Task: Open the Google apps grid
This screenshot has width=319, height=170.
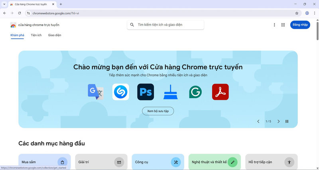Action: coord(283,25)
